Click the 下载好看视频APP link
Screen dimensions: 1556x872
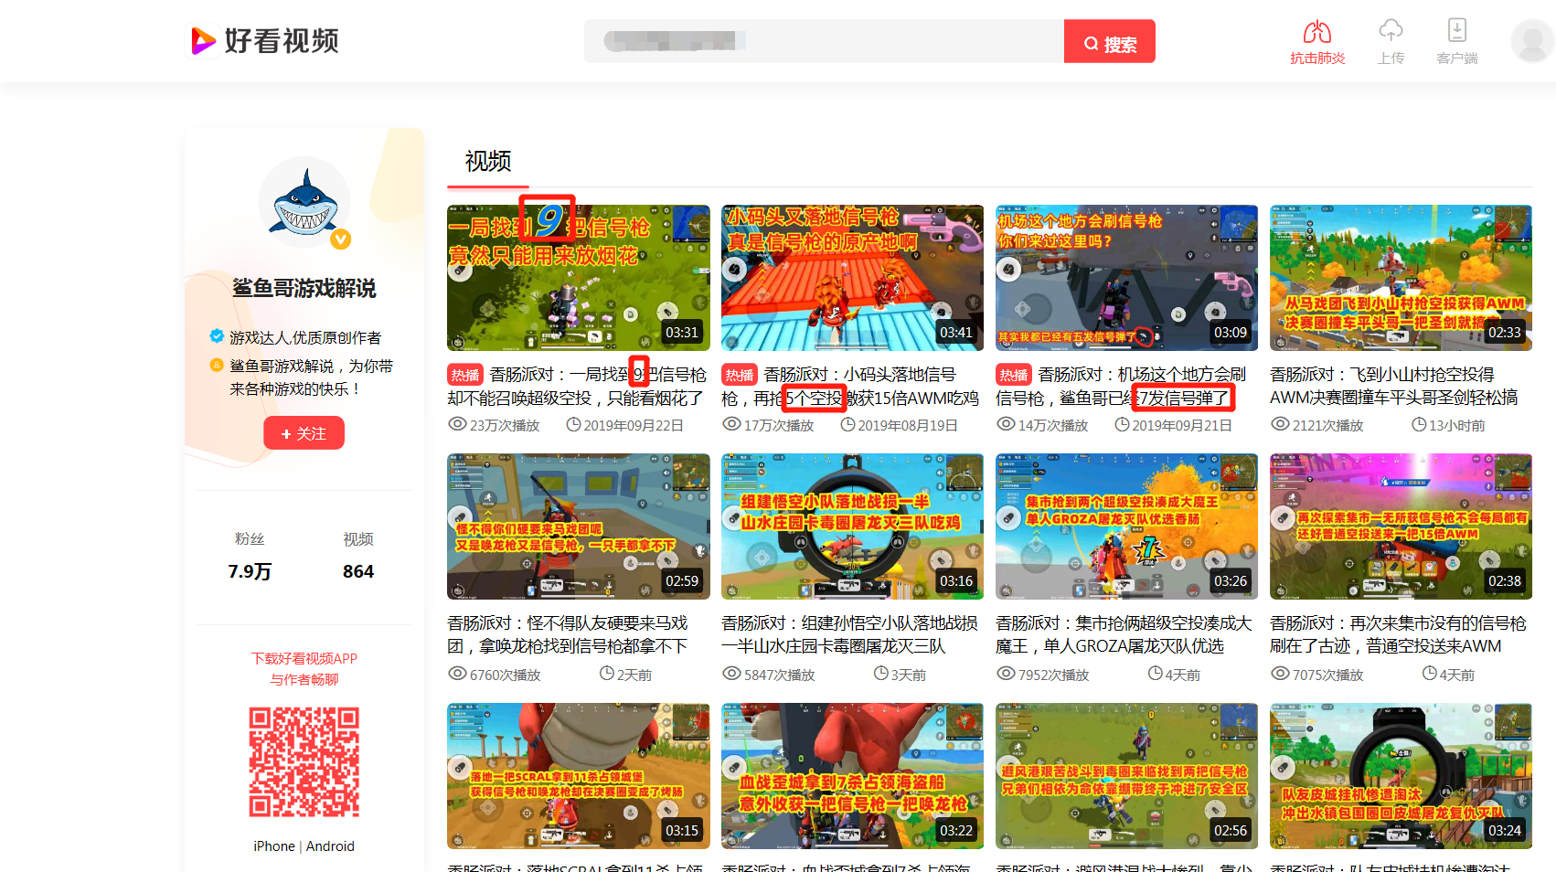304,658
